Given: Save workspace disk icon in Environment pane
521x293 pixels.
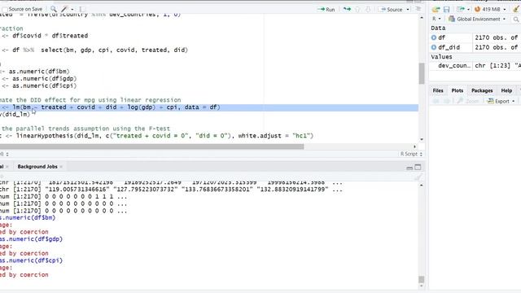Looking at the screenshot, I should [446, 9].
